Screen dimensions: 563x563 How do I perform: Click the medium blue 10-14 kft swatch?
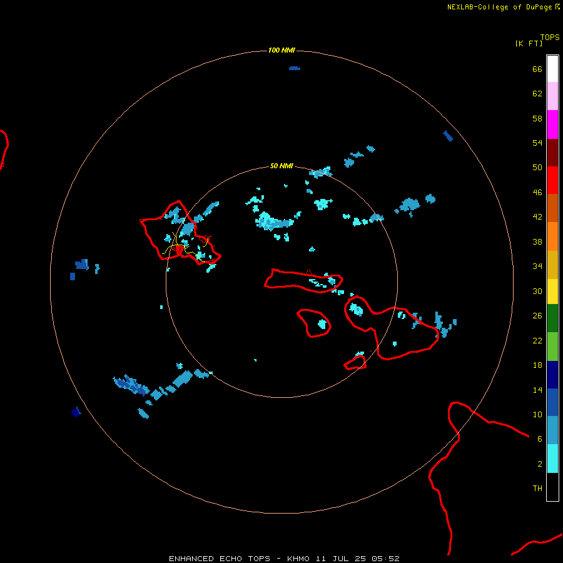(x=552, y=402)
